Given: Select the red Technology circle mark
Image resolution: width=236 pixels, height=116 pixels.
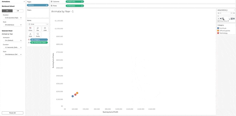Looking at the screenshot, I should [75, 95].
